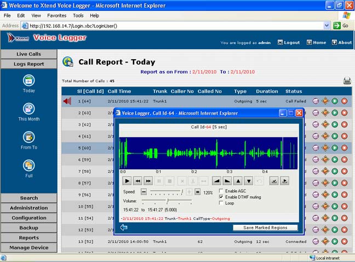This screenshot has height=262, width=355.
Task: Reset speed with the equals button
Action: 198,192
